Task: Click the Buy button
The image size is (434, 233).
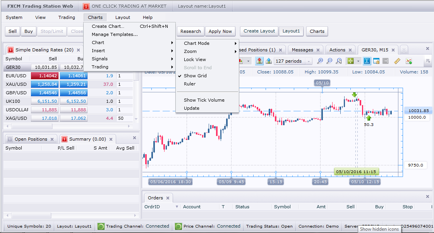Action: [x=29, y=31]
